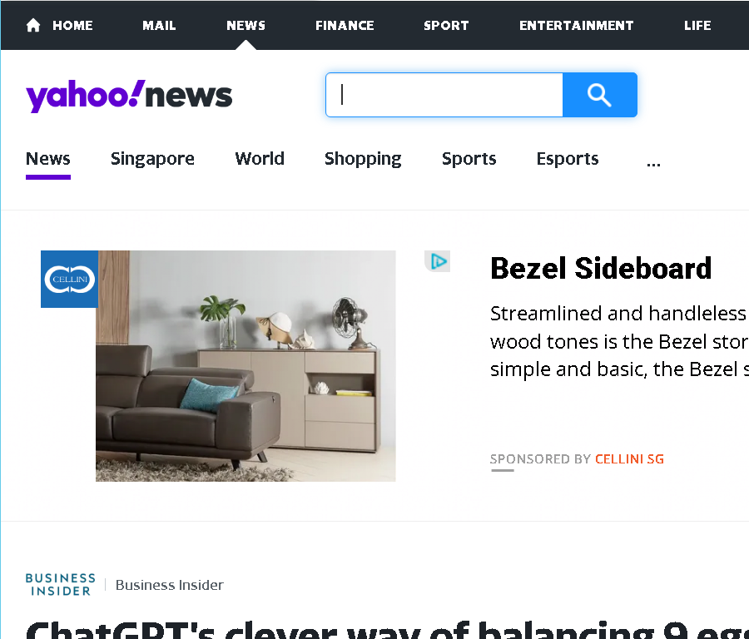Switch to the World tab

pyautogui.click(x=260, y=159)
